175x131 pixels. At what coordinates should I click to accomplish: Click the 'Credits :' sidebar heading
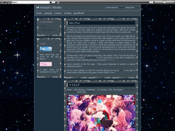click(x=43, y=44)
